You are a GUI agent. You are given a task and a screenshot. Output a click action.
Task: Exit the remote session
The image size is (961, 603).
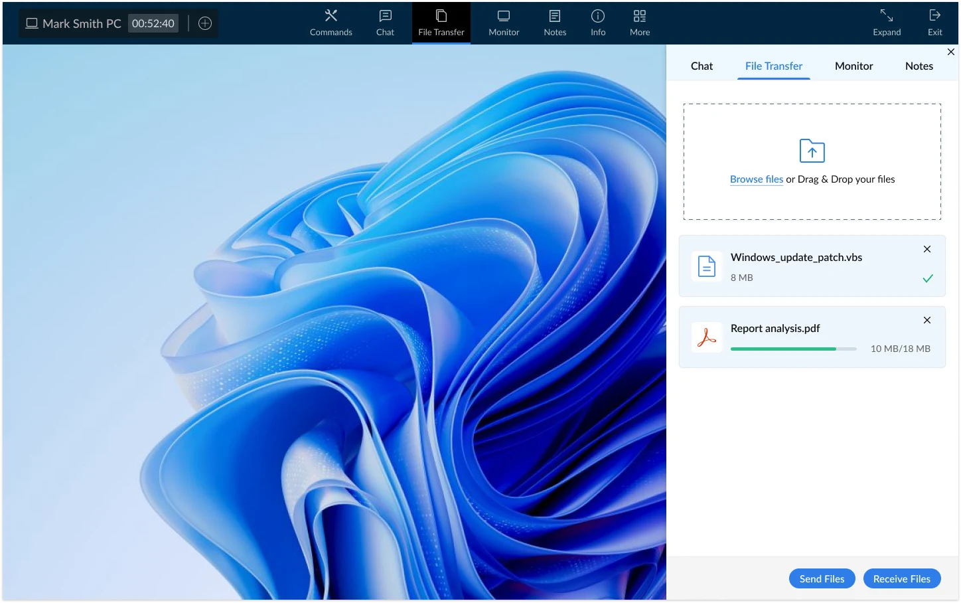pyautogui.click(x=934, y=23)
